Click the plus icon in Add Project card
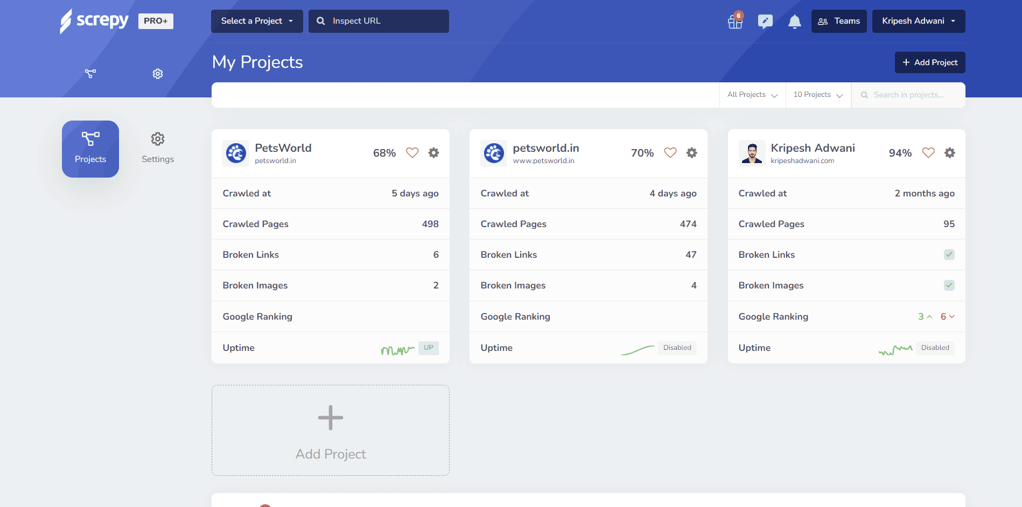The width and height of the screenshot is (1022, 507). (x=331, y=418)
